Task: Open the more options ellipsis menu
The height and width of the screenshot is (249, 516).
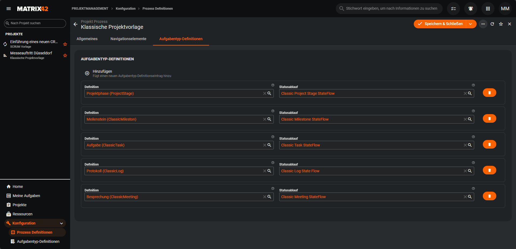Action: [483, 24]
